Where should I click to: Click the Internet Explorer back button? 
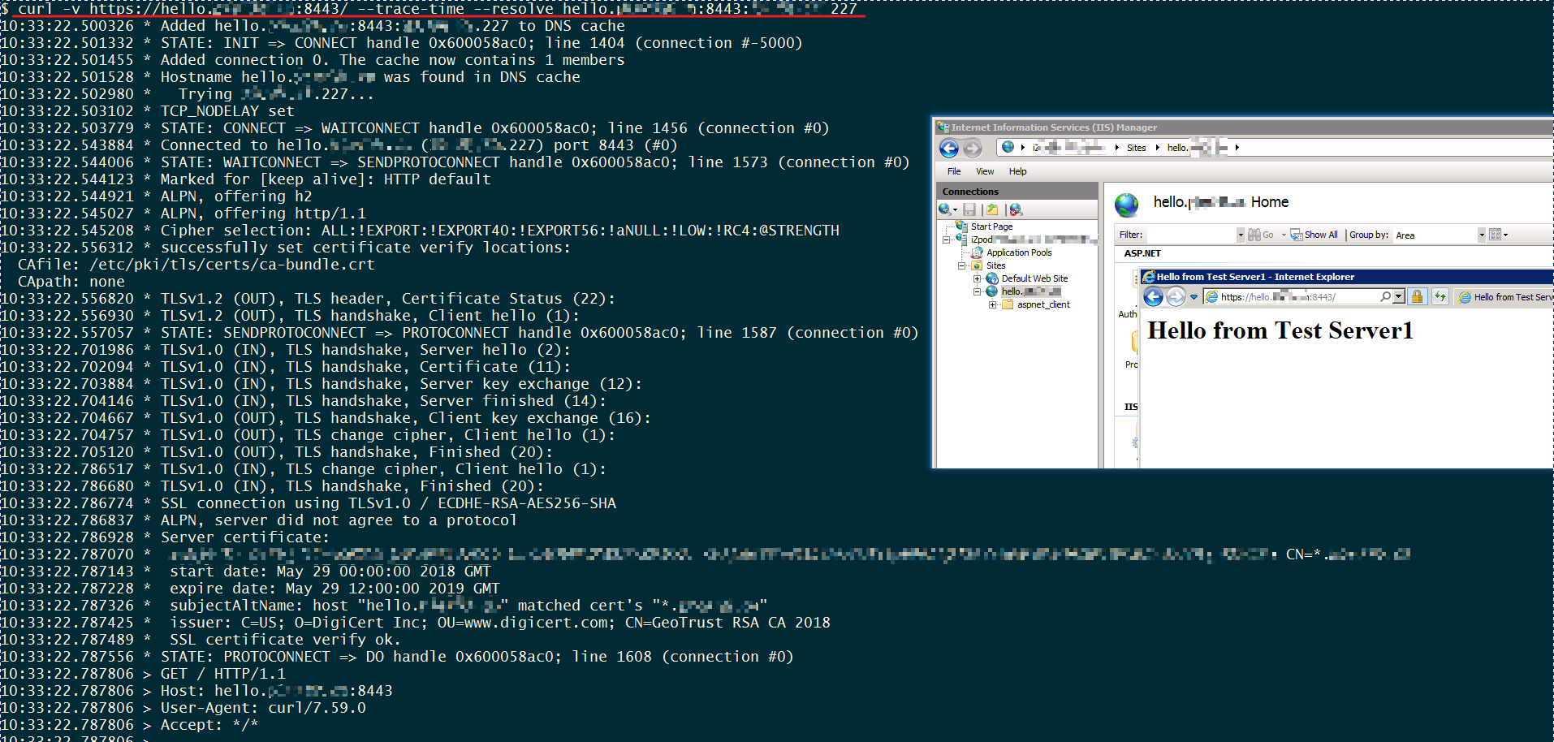[x=1153, y=296]
